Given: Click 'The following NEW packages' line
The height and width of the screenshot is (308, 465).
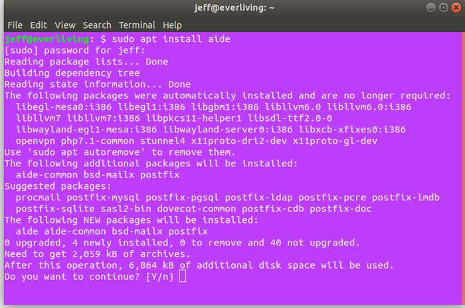Looking at the screenshot, I should click(x=132, y=220).
